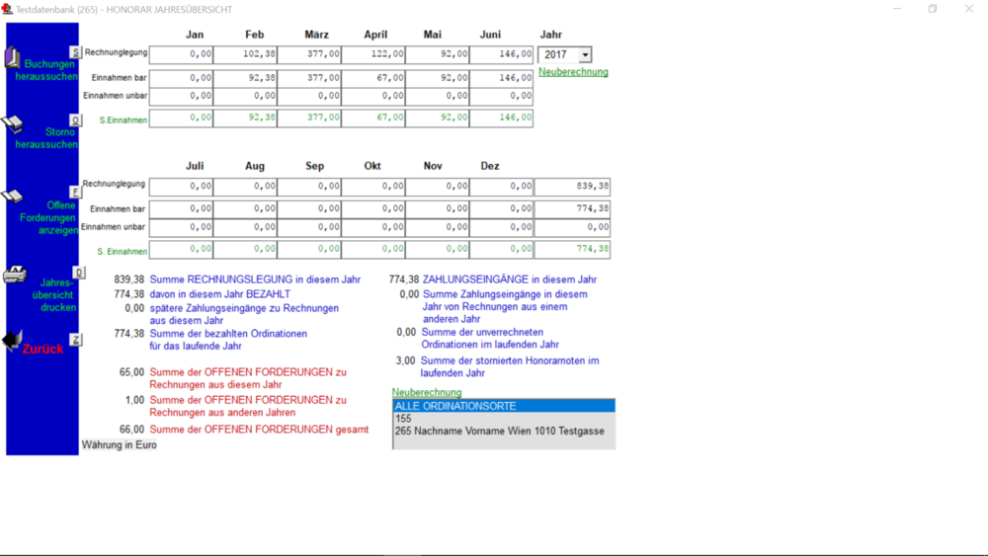Screen dimensions: 988x556
Task: Click the black back arrow icon by Zurück
Action: click(12, 340)
